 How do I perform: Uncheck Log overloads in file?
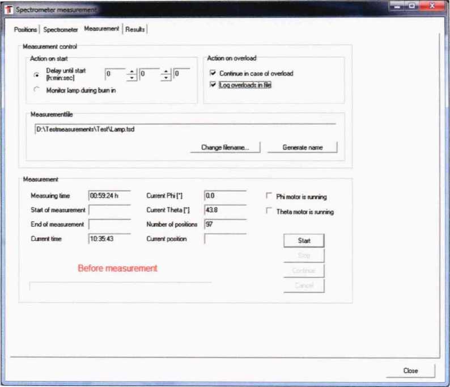213,85
